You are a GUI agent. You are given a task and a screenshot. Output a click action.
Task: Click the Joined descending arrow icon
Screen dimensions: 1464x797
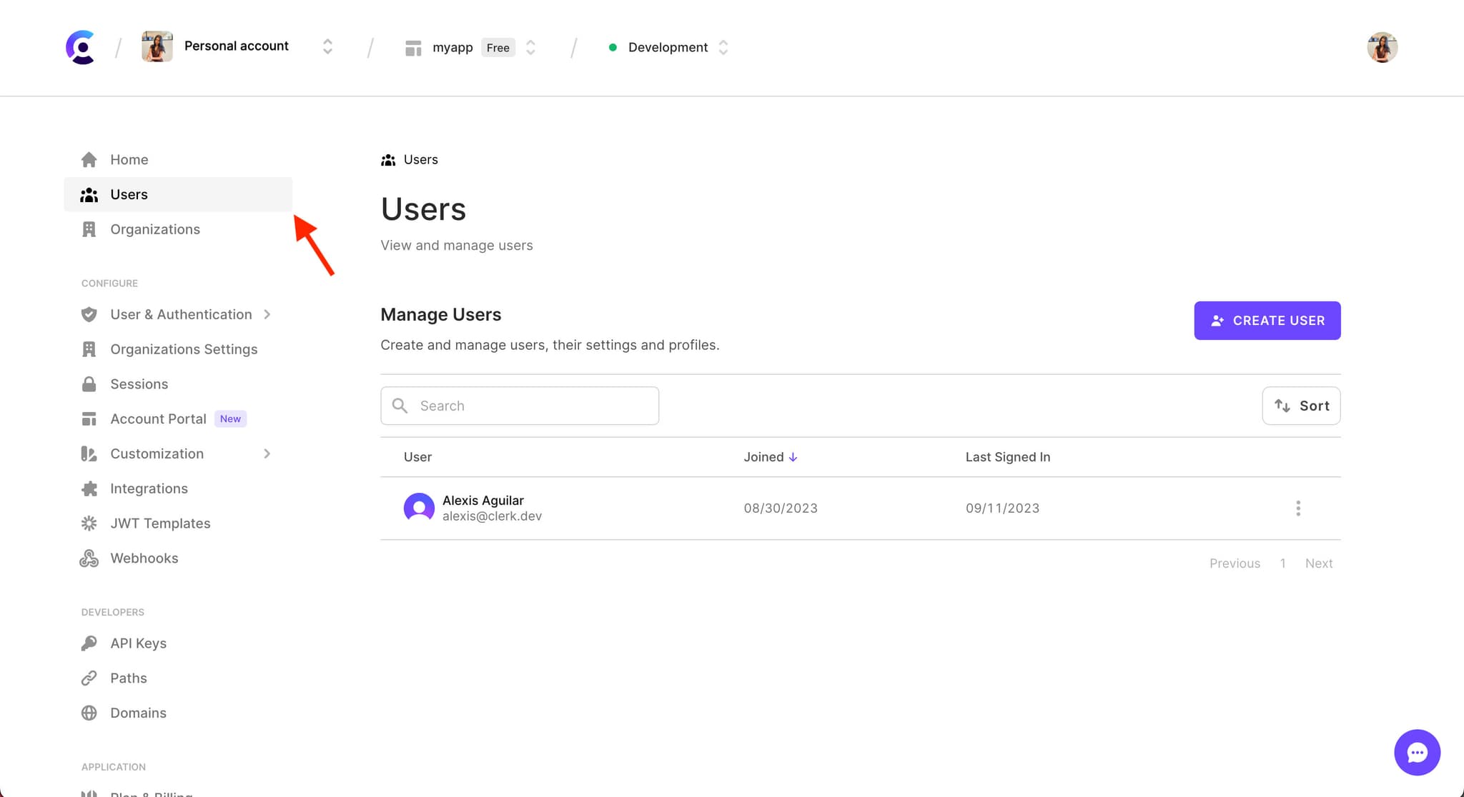pos(793,457)
